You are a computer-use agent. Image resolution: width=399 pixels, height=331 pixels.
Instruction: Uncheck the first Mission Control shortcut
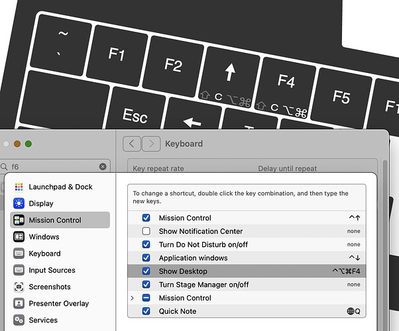[x=146, y=218]
